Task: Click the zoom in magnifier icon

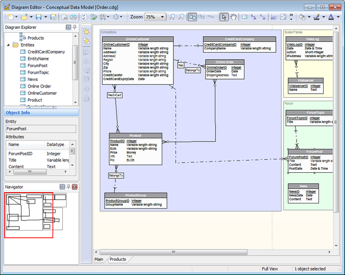Action: coord(172,17)
